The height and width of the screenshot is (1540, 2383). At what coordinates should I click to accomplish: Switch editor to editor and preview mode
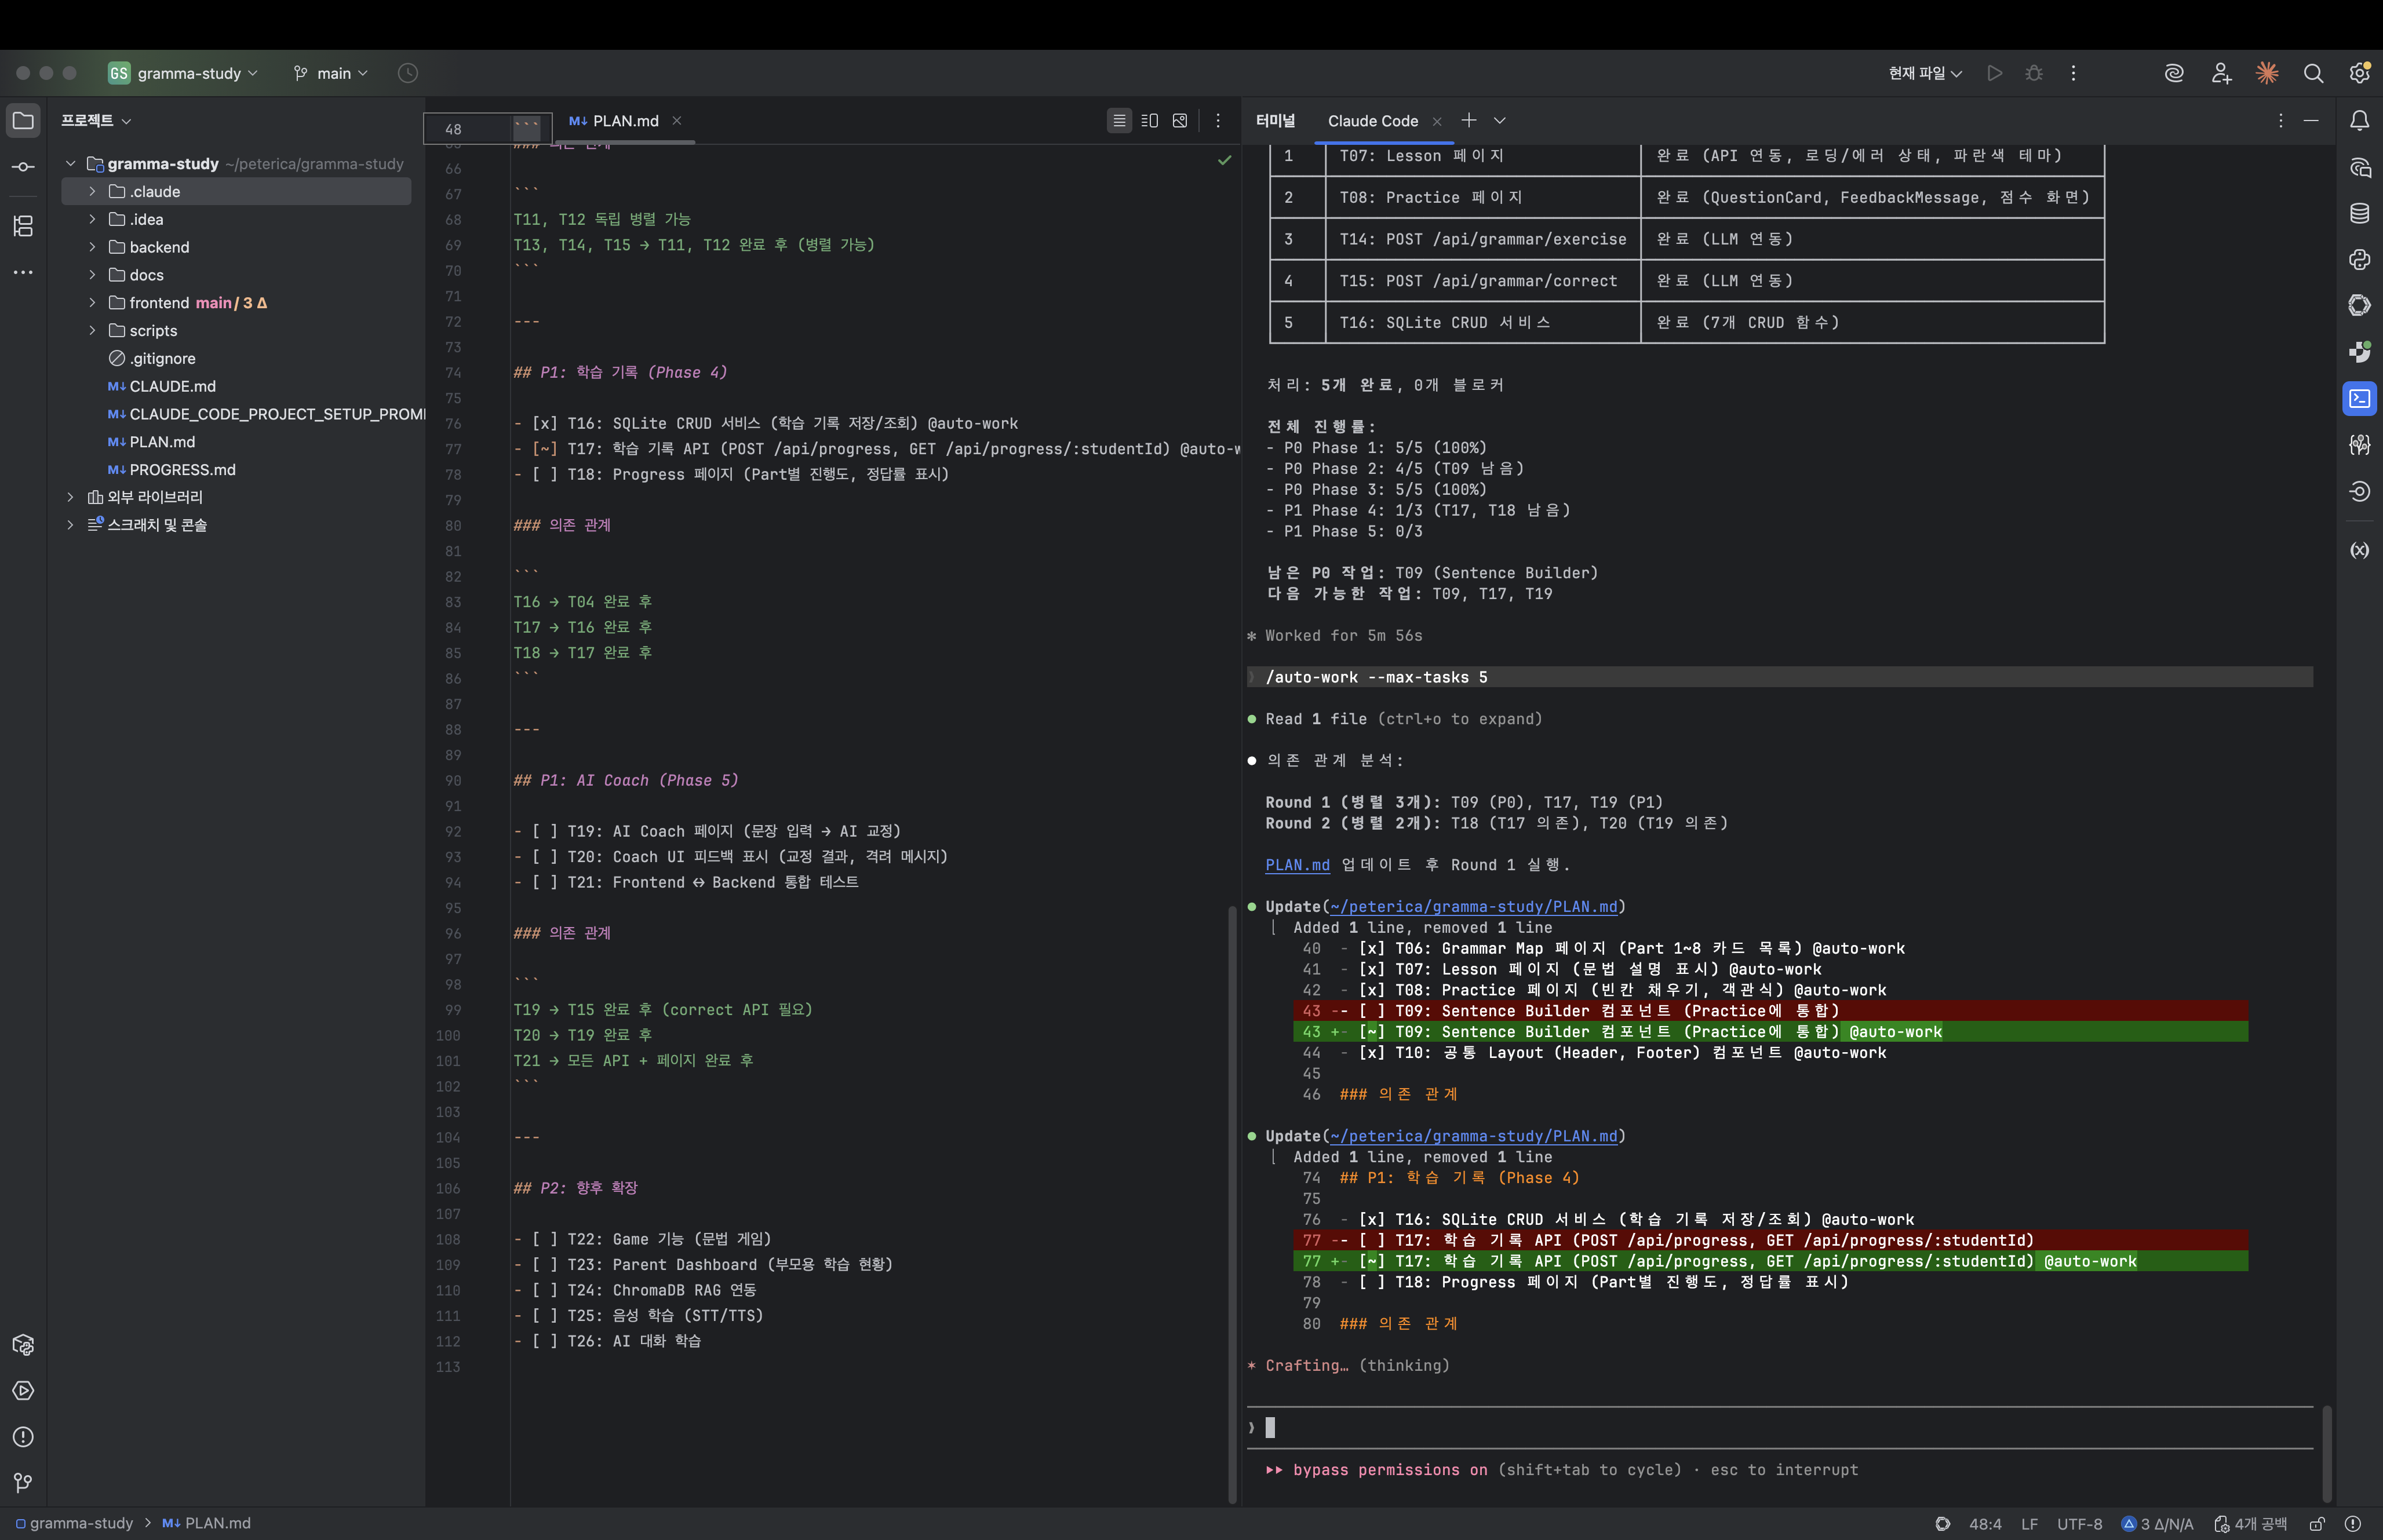1149,121
